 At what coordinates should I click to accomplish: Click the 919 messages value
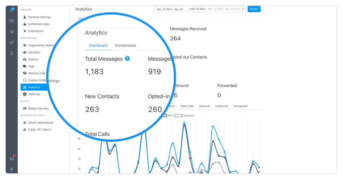pyautogui.click(x=154, y=72)
